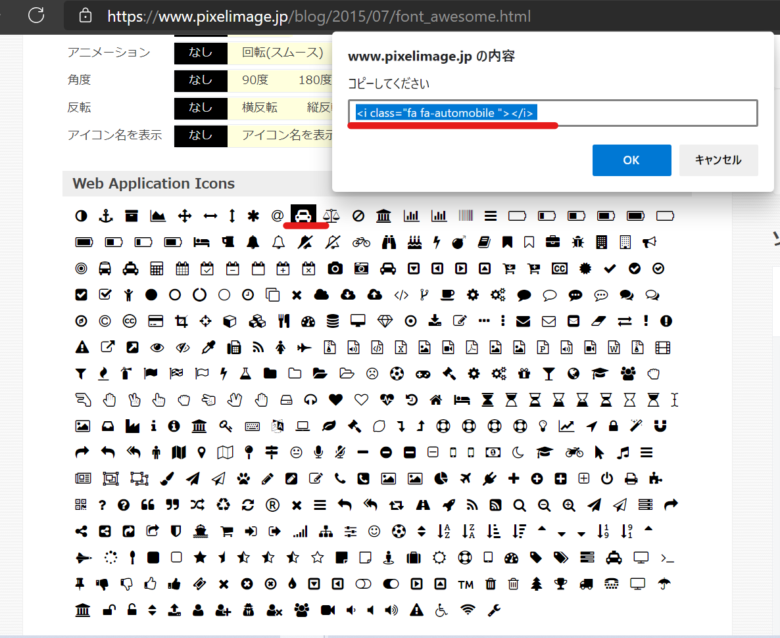Choose the sitemap icon
Image resolution: width=780 pixels, height=638 pixels.
tap(326, 532)
